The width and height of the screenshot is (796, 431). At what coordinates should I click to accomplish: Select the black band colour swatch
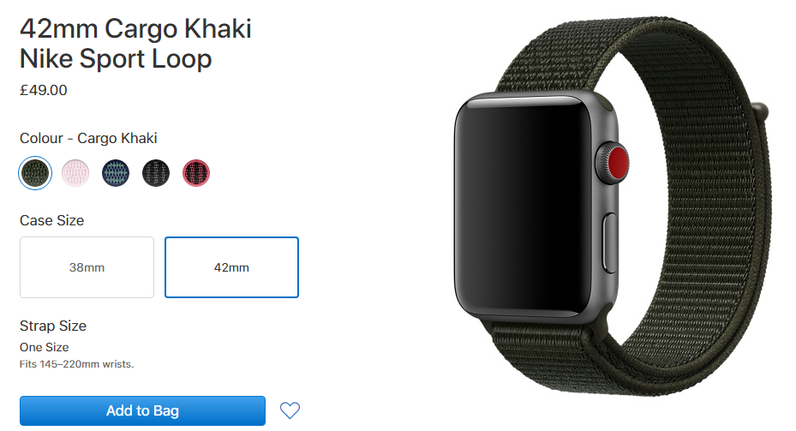click(156, 172)
